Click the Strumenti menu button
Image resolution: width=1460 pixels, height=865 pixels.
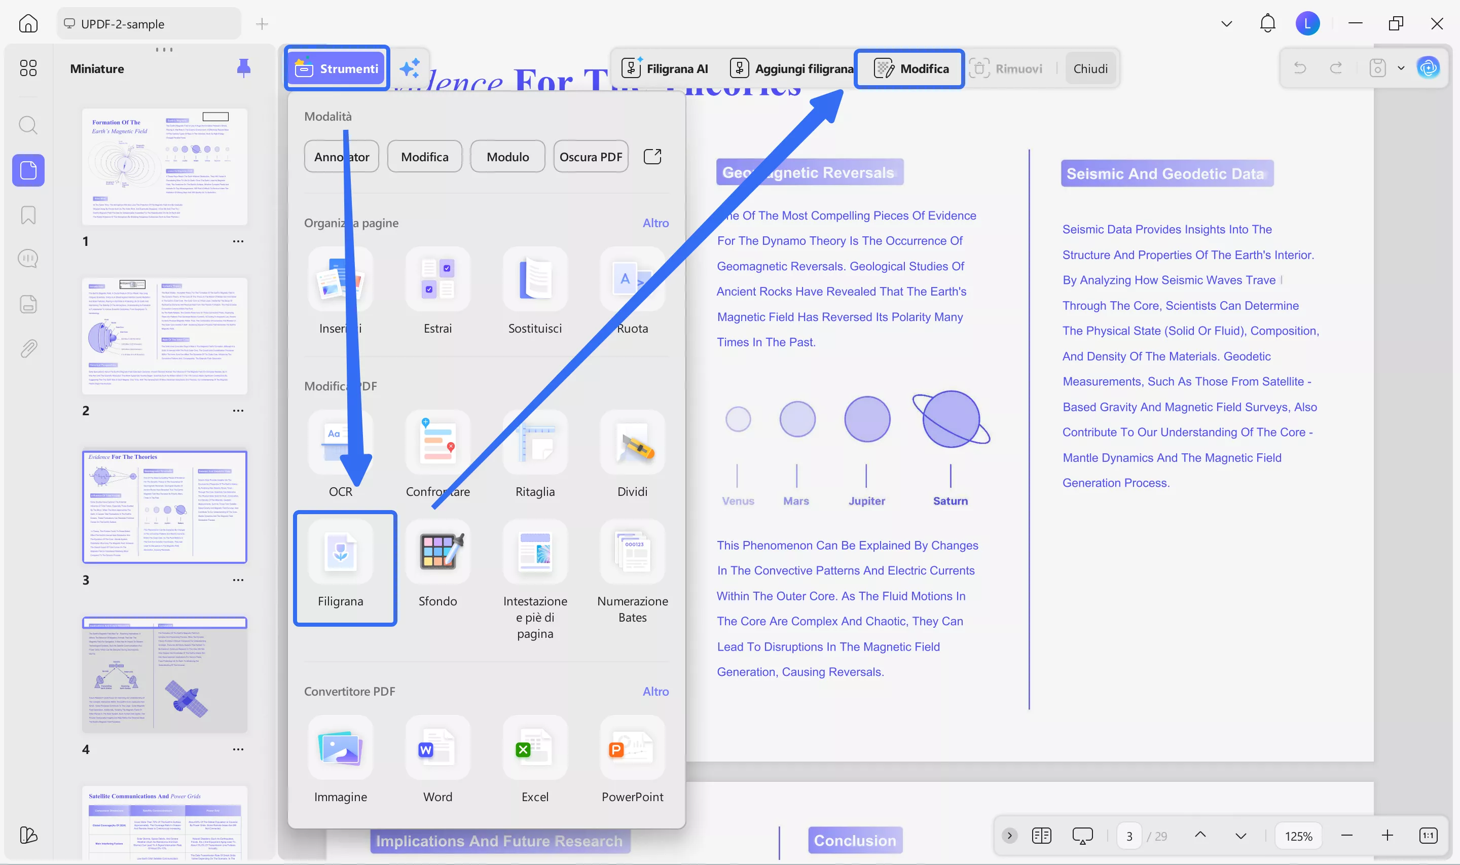tap(337, 68)
